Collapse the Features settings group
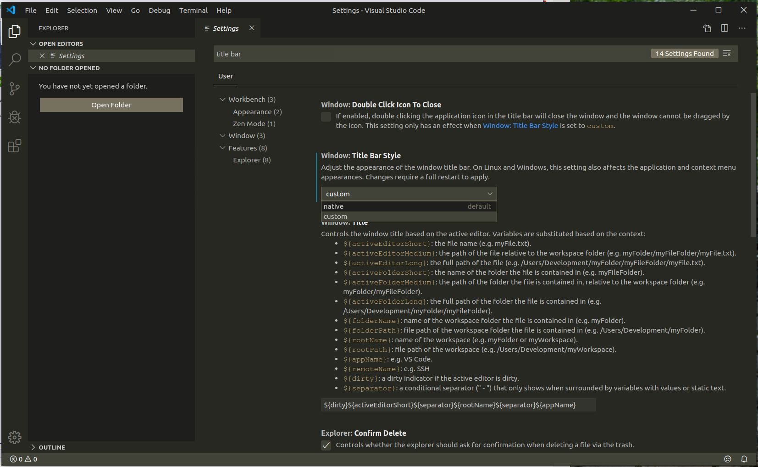Screen dimensions: 758x467 coord(223,148)
